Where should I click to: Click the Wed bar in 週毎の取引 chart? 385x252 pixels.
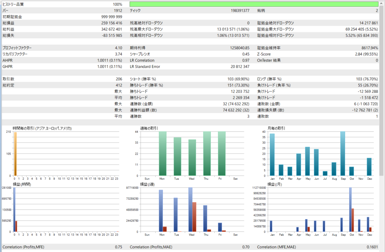click(x=192, y=158)
